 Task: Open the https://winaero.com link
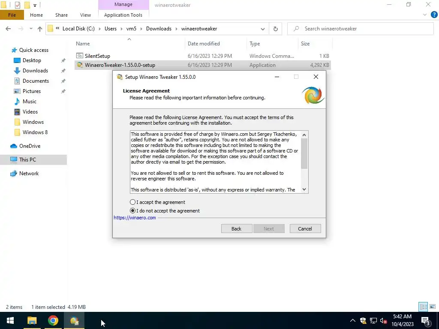click(135, 218)
